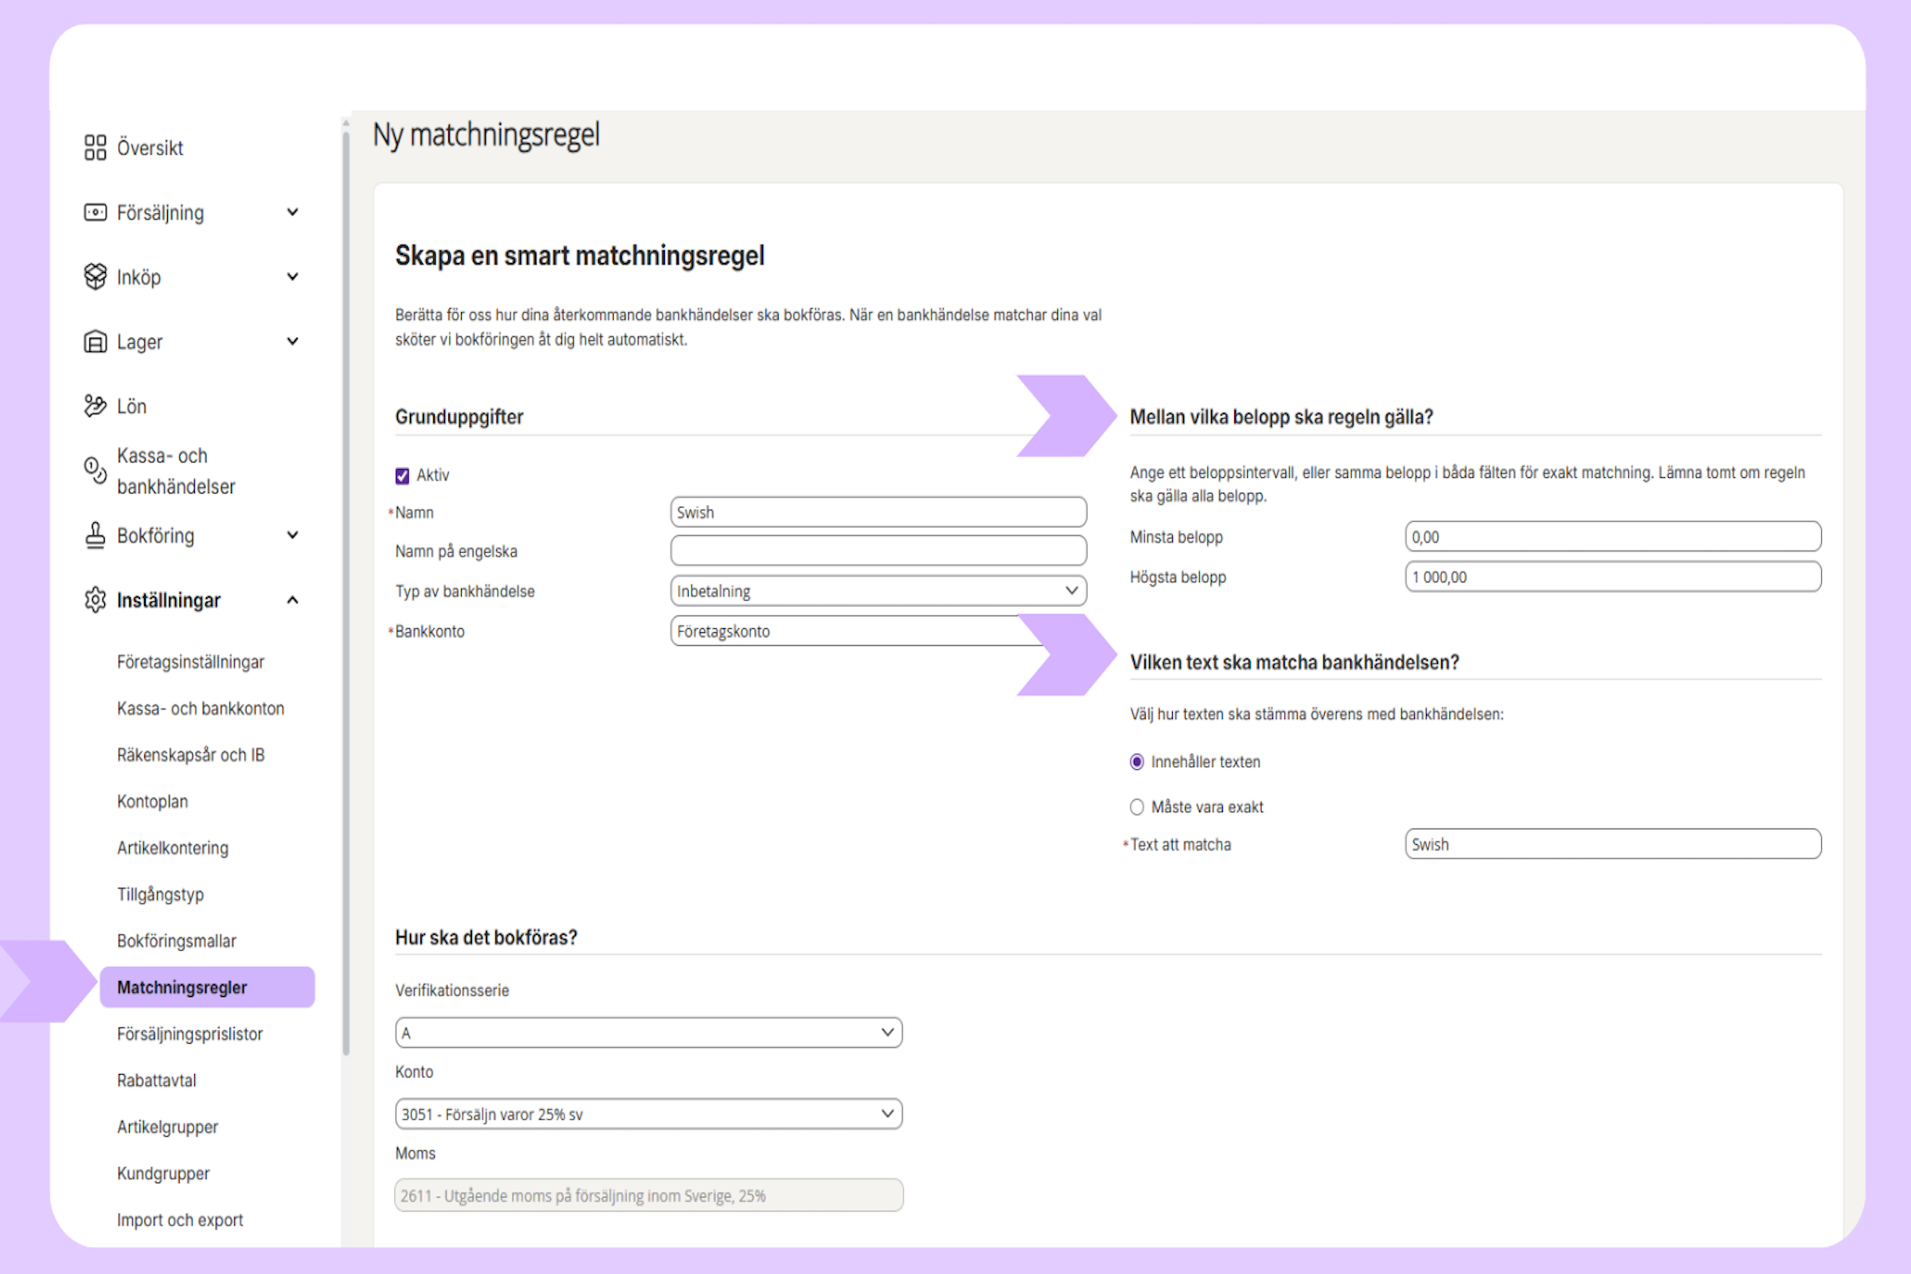The height and width of the screenshot is (1274, 1911).
Task: Click the Bokföring stamp icon
Action: (x=95, y=535)
